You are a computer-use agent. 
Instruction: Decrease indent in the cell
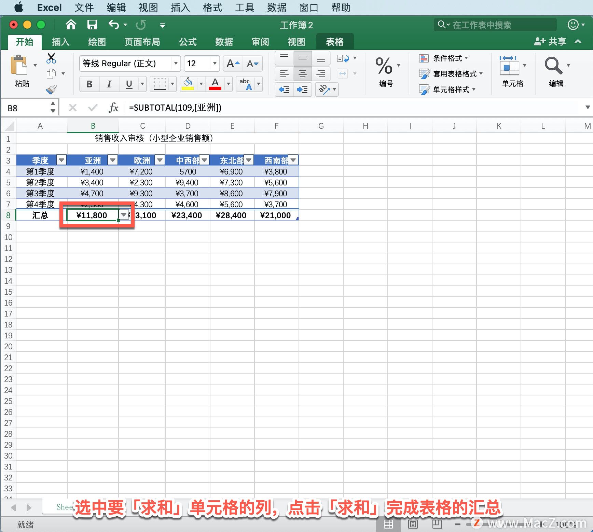(x=284, y=89)
